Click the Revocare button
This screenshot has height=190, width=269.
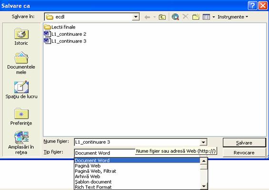[244, 153]
